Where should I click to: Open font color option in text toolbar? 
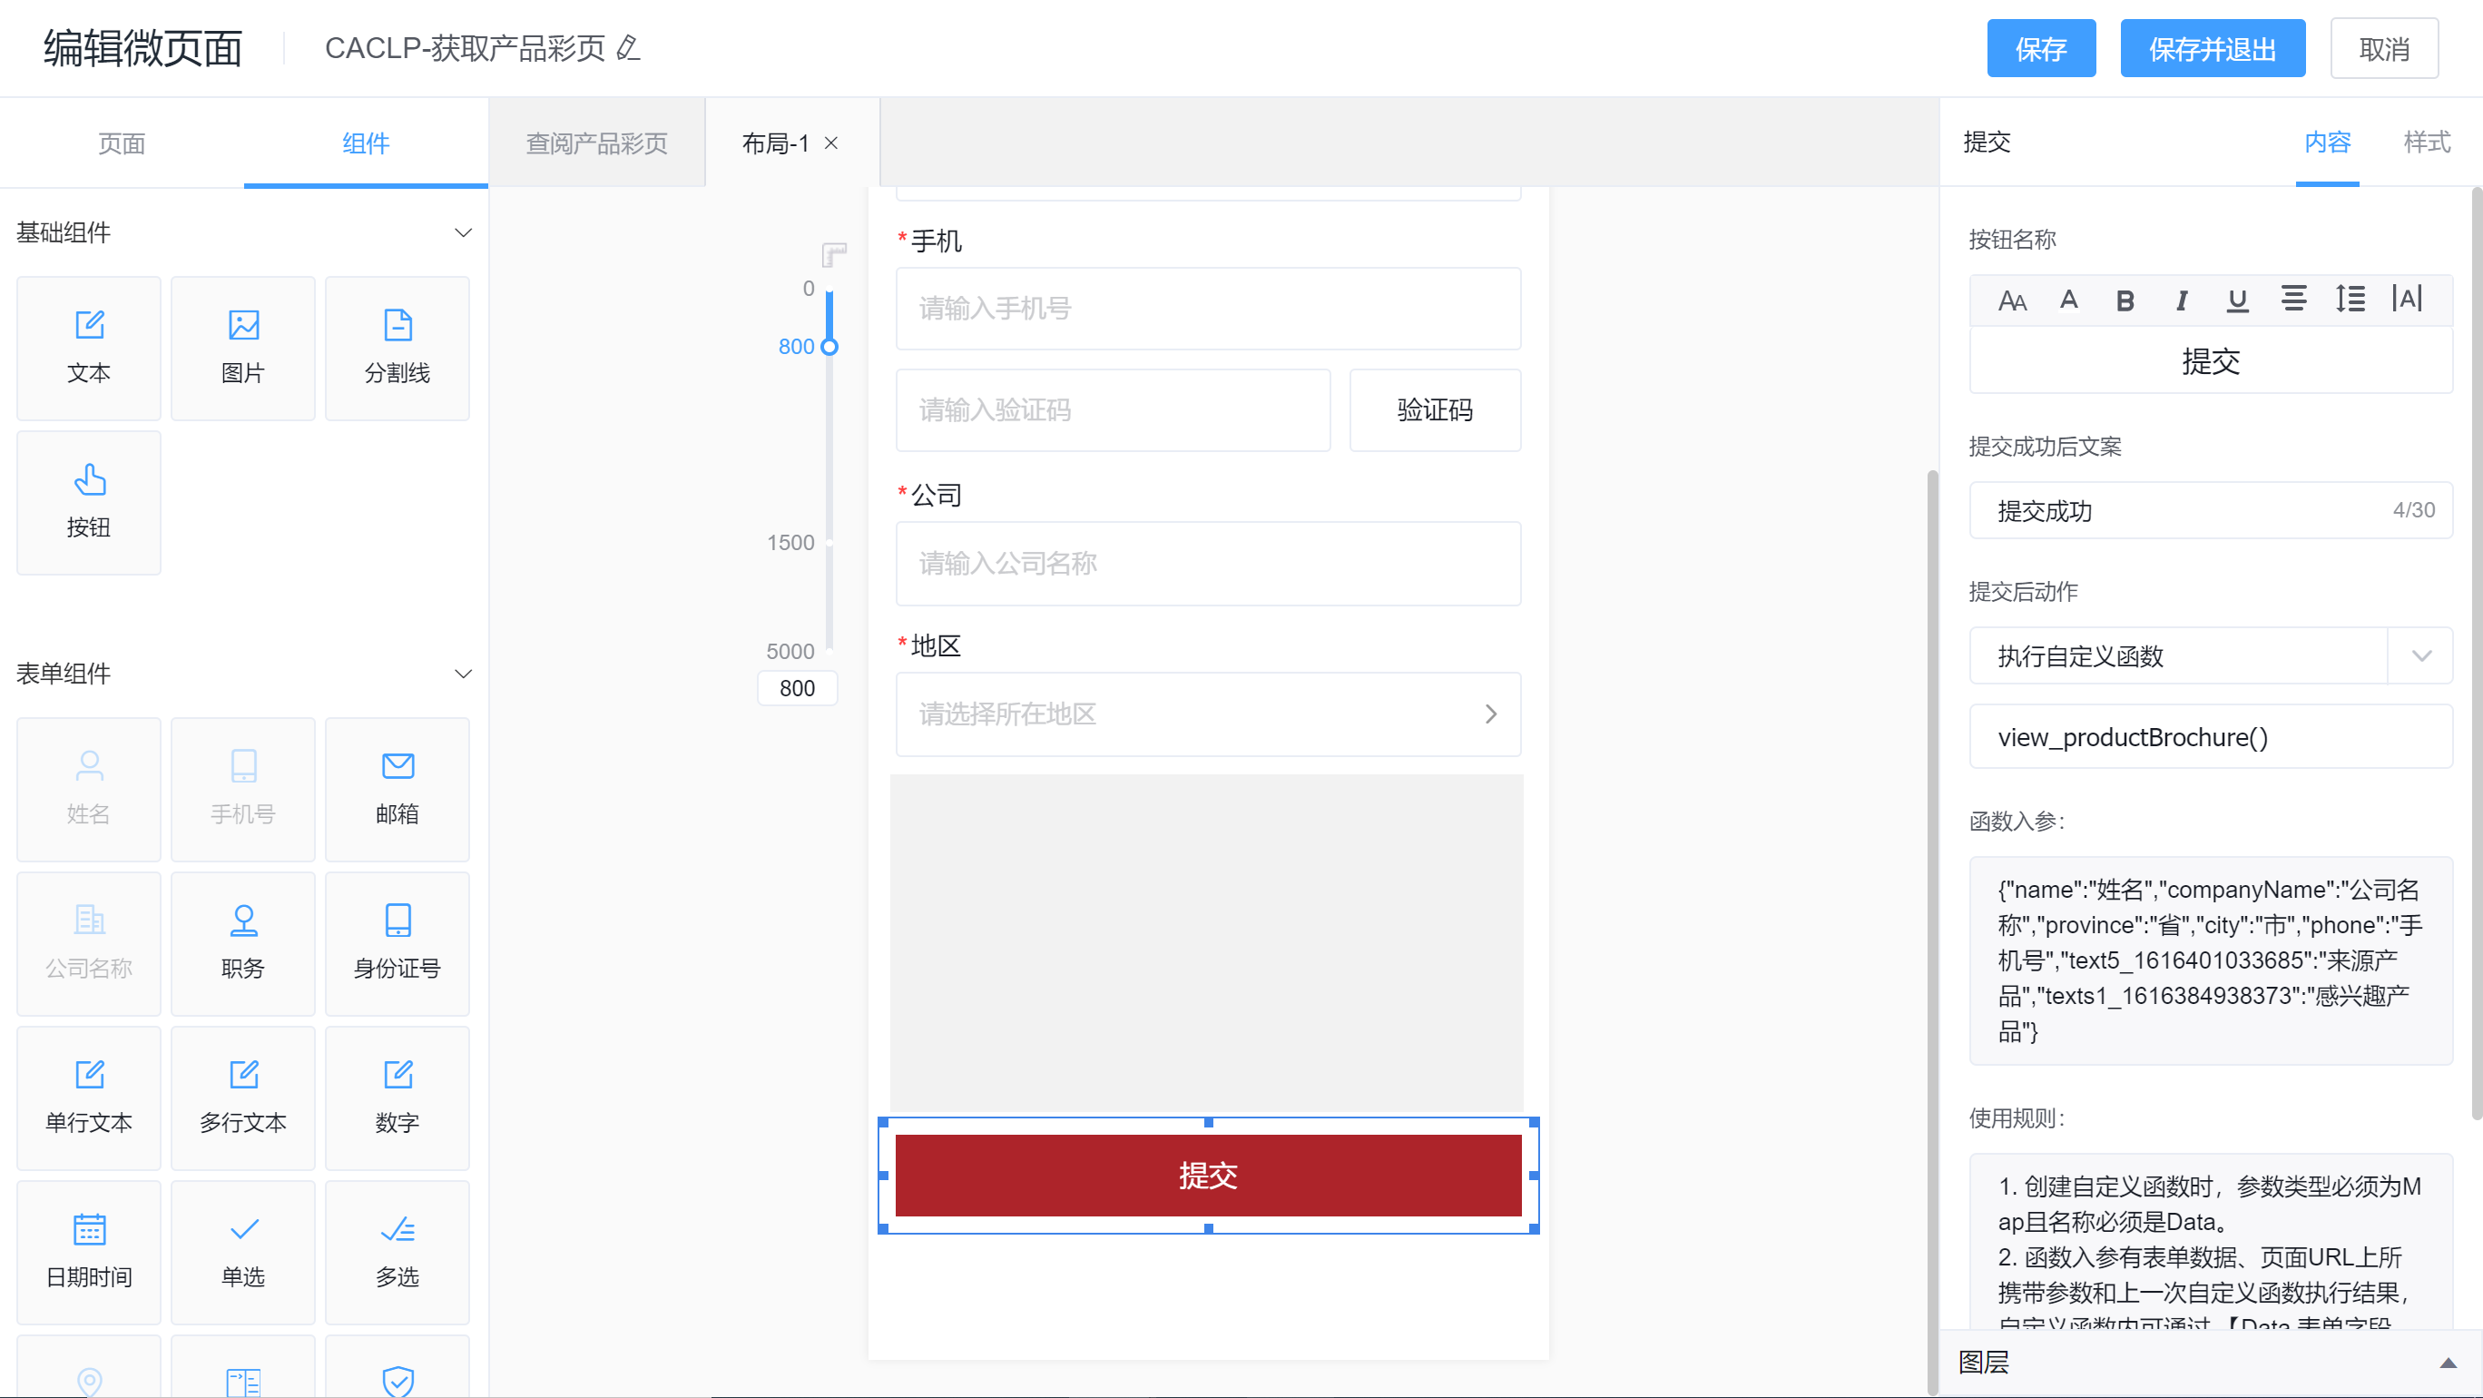(x=2068, y=300)
